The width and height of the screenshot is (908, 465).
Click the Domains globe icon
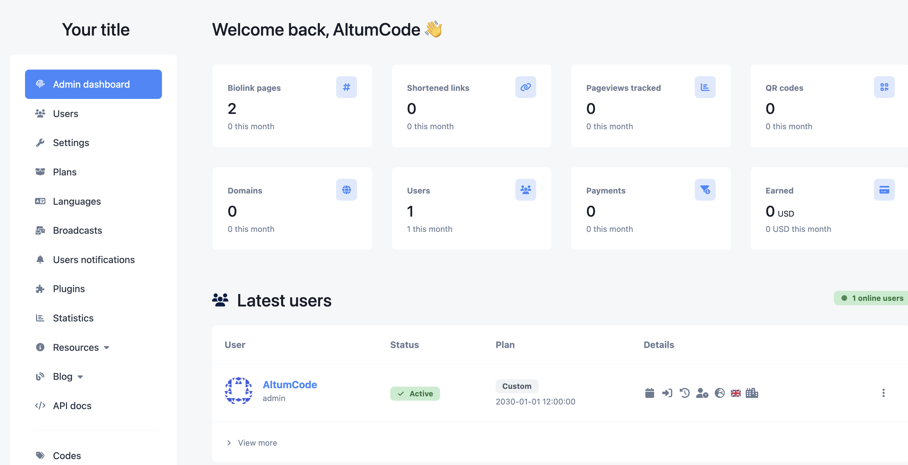346,189
